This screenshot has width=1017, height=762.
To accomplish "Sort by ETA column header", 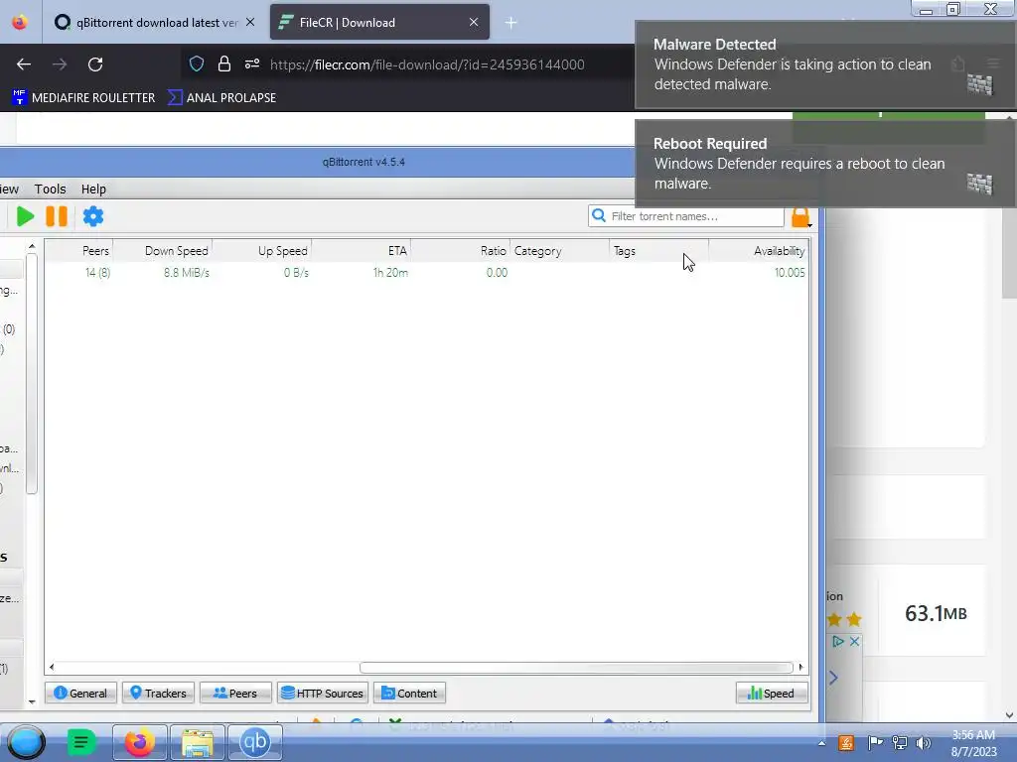I will coord(362,251).
